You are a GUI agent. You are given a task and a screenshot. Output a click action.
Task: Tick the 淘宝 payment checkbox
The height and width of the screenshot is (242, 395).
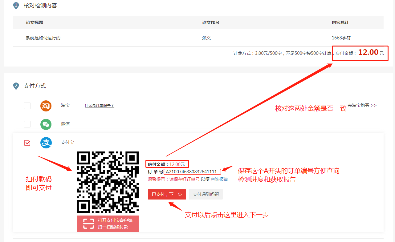[27, 106]
